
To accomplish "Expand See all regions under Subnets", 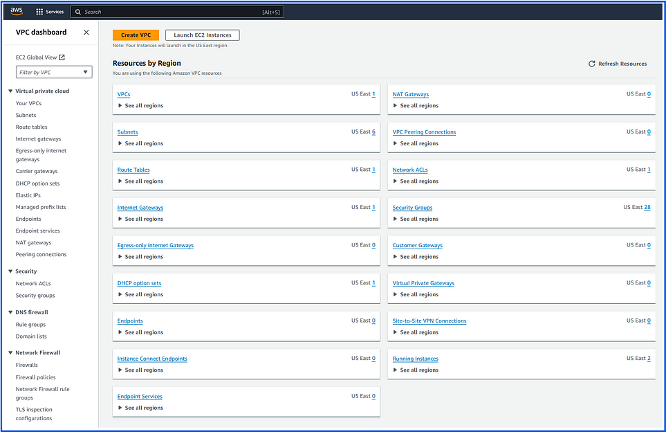I will tap(140, 143).
